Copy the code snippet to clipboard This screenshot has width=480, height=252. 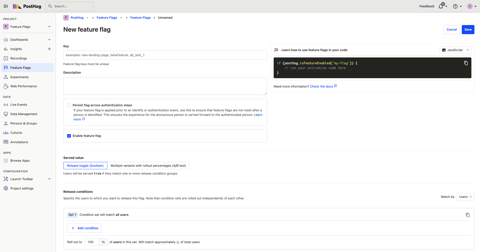tap(466, 63)
